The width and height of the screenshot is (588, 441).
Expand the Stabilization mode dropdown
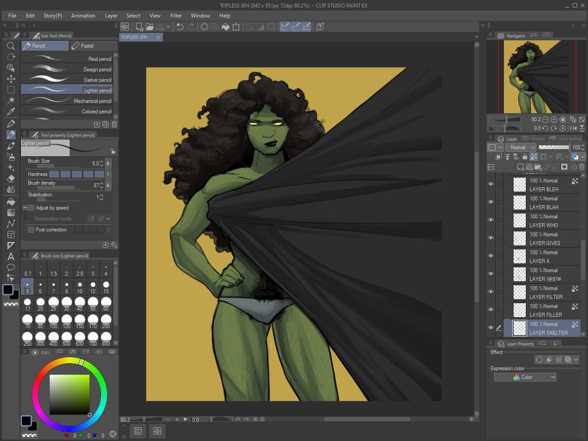[108, 219]
